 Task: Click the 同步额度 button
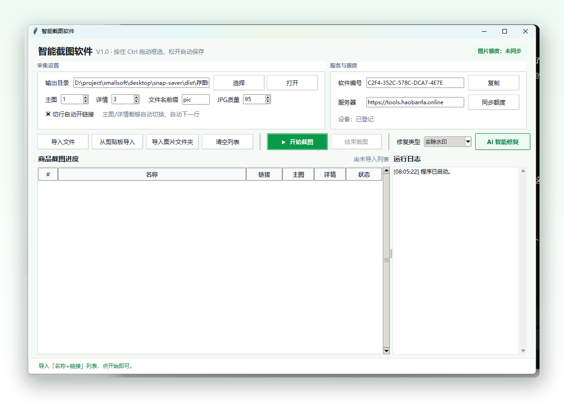(x=493, y=102)
